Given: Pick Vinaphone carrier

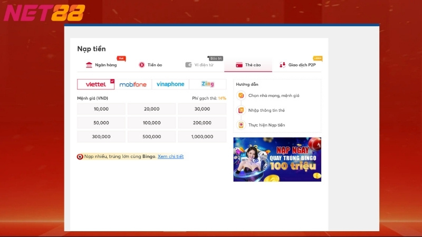Looking at the screenshot, I should 170,84.
